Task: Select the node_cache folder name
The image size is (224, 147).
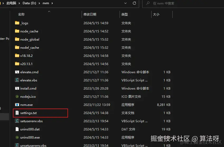Action: pos(29,31)
